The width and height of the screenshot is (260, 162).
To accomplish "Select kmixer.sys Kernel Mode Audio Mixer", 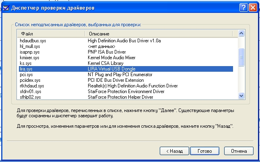I will pos(30,58).
